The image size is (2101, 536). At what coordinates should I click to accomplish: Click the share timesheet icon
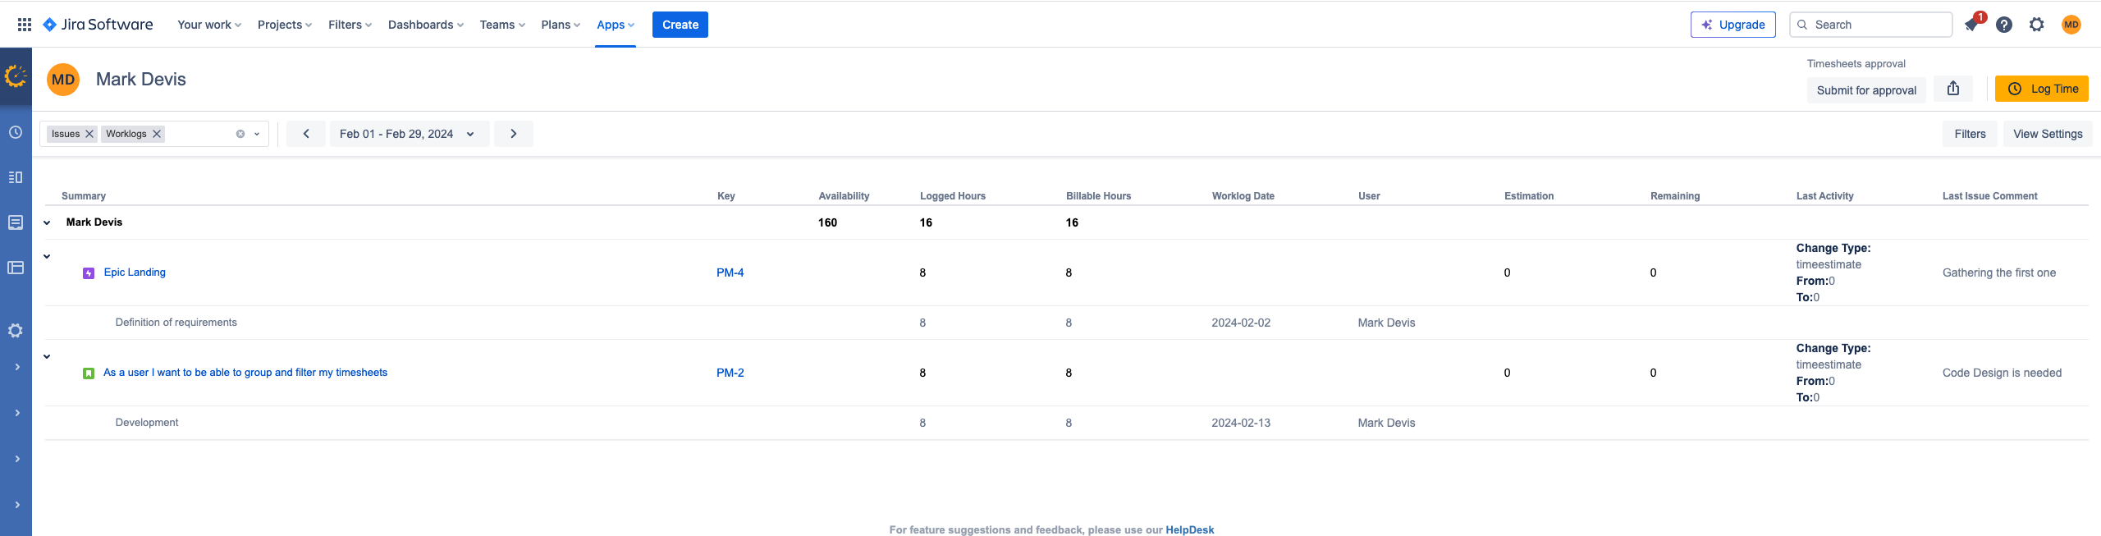point(1953,89)
